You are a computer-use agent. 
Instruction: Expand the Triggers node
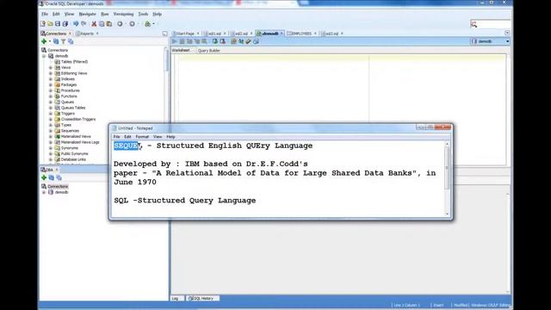[x=51, y=114]
